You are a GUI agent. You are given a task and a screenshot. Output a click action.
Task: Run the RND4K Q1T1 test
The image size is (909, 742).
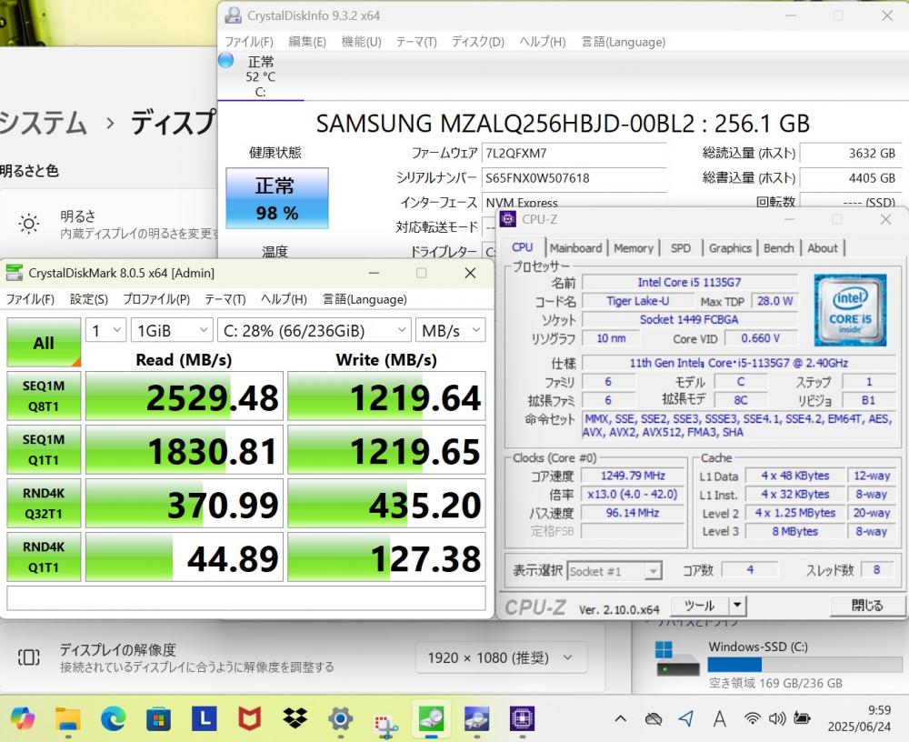(x=44, y=556)
